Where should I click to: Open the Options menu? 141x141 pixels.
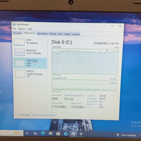[22, 29]
